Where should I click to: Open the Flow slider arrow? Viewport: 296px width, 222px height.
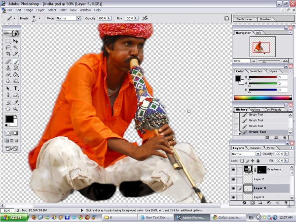point(136,18)
